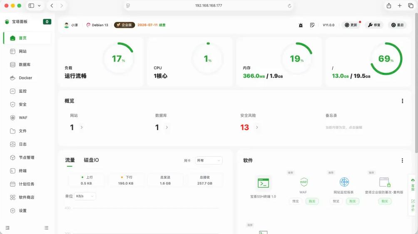The height and width of the screenshot is (234, 418).
Task: Switch to the 磁盘IO tab
Action: [x=91, y=160]
